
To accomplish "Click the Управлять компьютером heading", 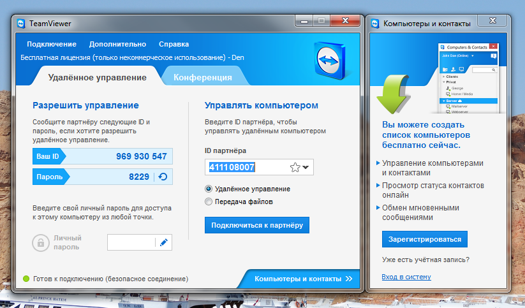I will (262, 105).
